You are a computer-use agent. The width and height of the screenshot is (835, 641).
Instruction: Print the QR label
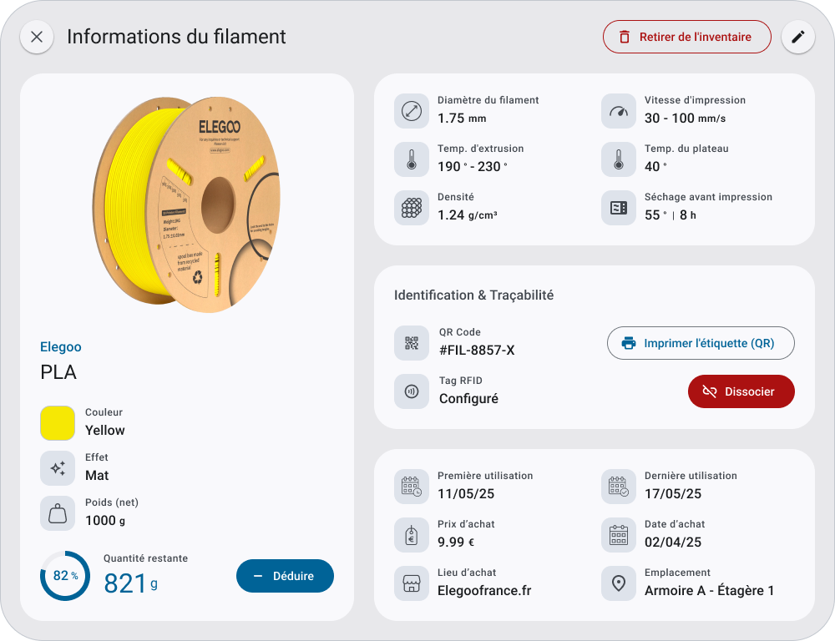700,343
